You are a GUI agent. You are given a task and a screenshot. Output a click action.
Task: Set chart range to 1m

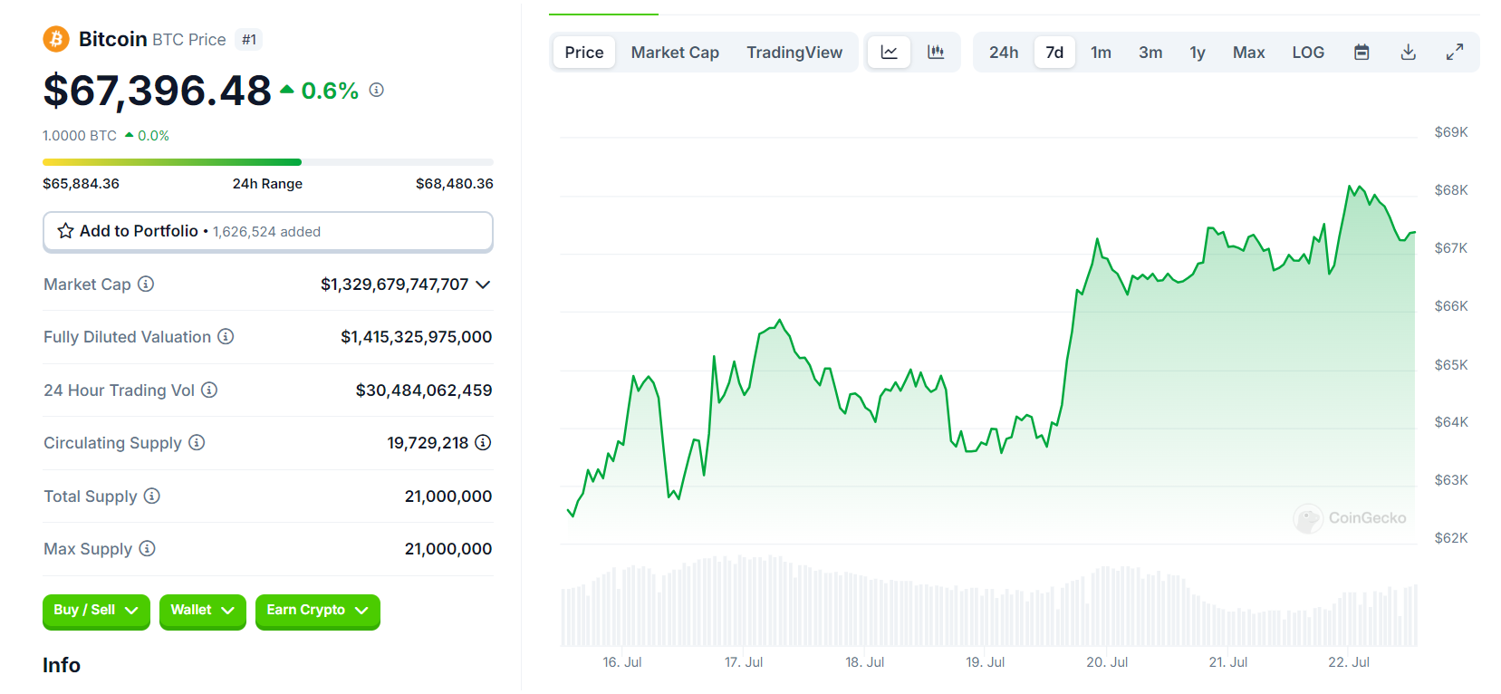(1101, 53)
